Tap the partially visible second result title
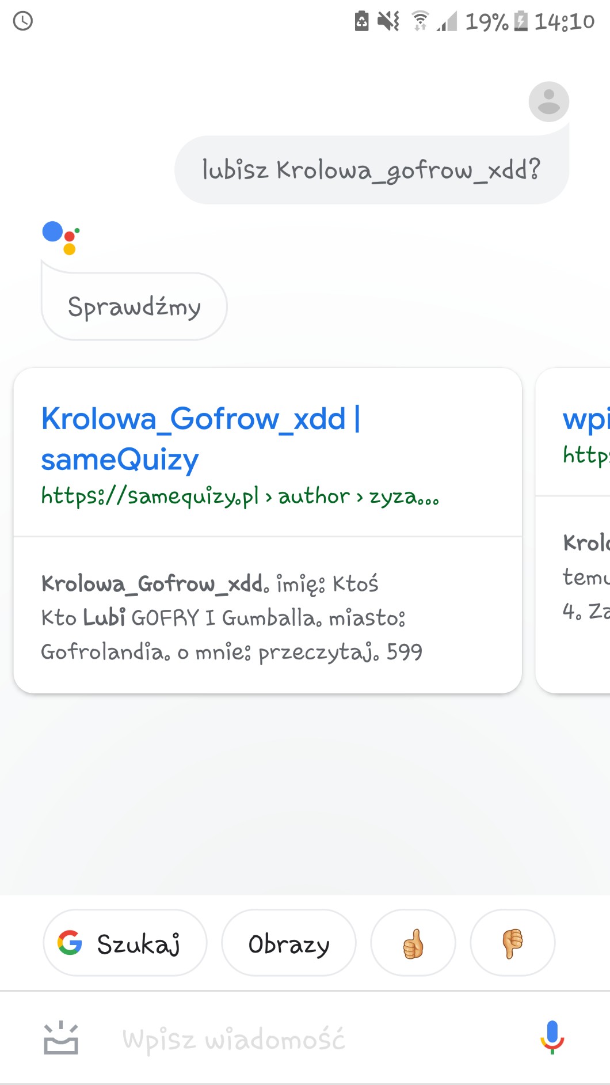Screen dimensions: 610x1085 [x=586, y=419]
